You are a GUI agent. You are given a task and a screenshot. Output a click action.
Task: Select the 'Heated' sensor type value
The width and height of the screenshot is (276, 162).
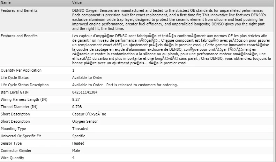[x=78, y=143]
